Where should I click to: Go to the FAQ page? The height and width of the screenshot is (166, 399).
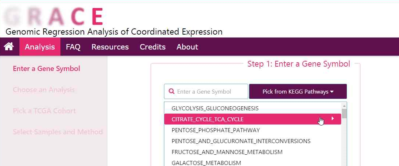pos(73,47)
